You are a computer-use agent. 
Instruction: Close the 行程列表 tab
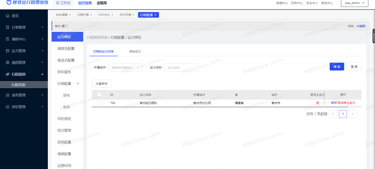[91, 15]
